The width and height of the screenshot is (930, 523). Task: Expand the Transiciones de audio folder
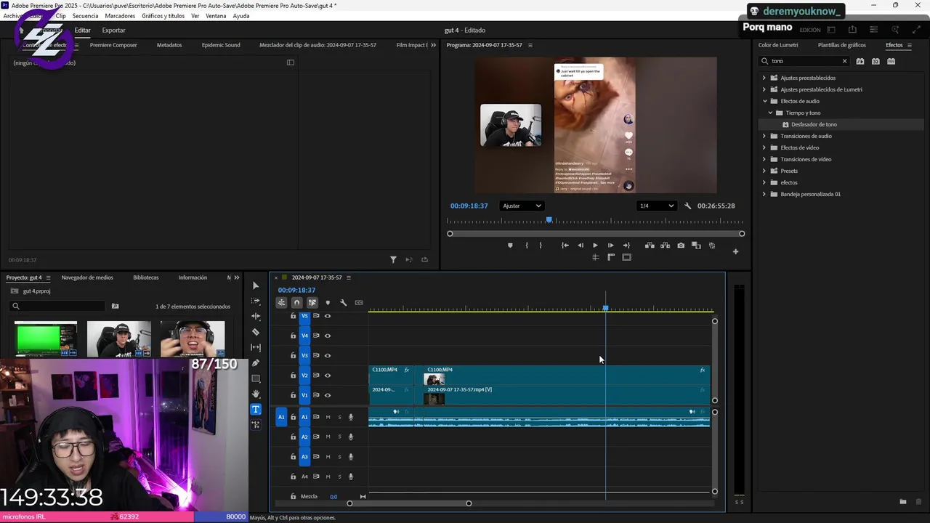(764, 136)
